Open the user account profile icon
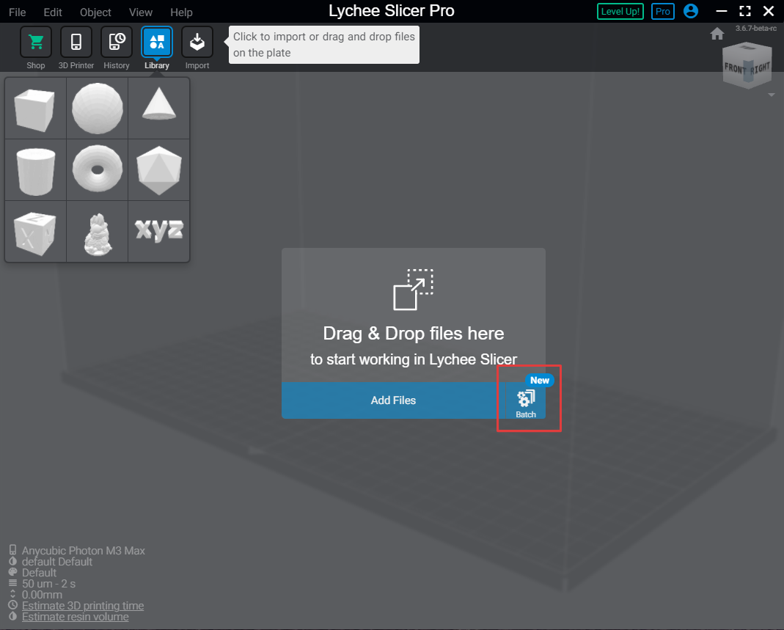The image size is (784, 630). 691,11
